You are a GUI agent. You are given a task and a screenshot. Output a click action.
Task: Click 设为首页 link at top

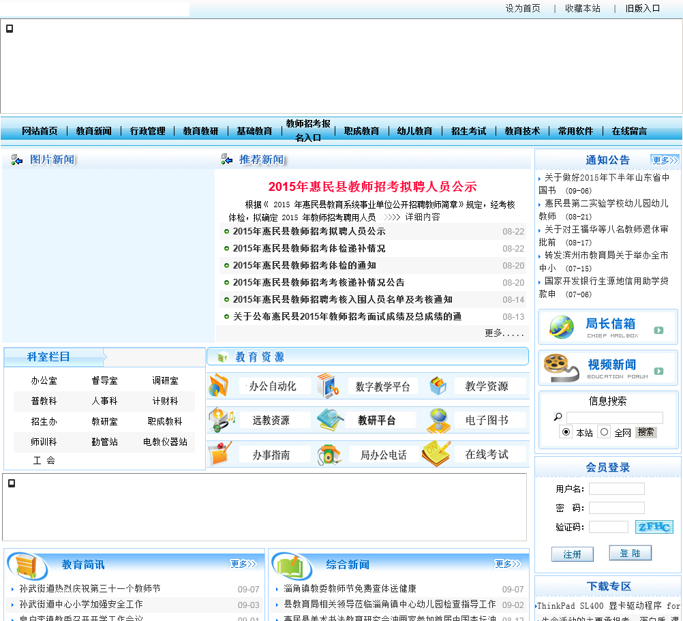tap(523, 8)
